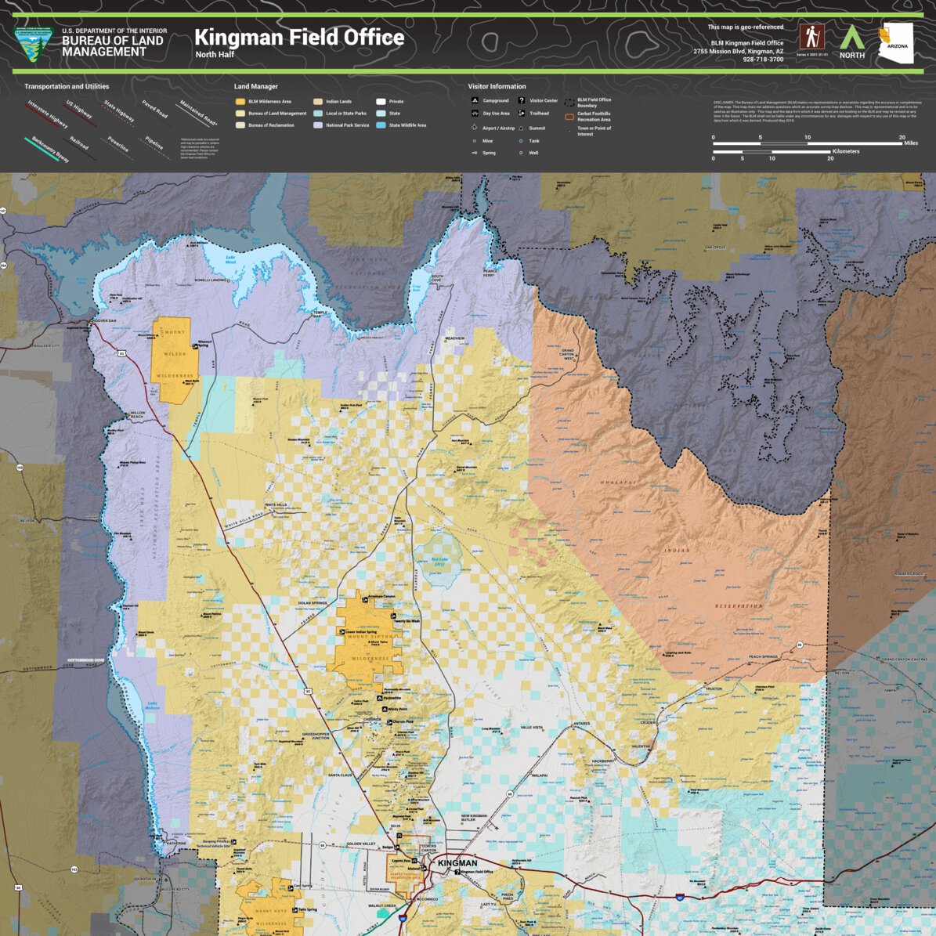Click the Trailhead legend icon
Image resolution: width=936 pixels, height=936 pixels.
(x=521, y=113)
